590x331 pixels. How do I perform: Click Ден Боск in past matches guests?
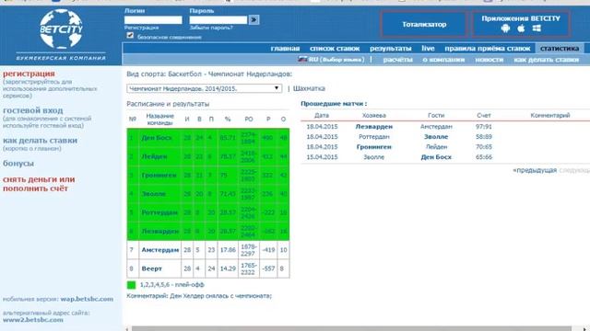[x=436, y=157]
